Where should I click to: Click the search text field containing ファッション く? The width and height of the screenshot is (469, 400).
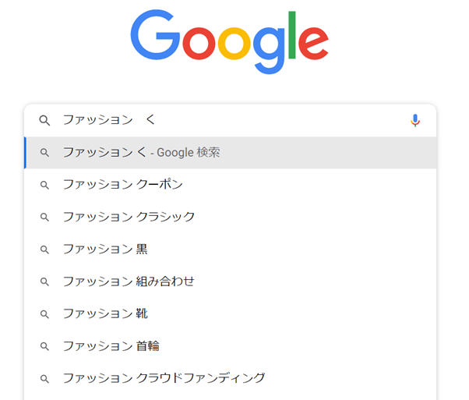234,120
